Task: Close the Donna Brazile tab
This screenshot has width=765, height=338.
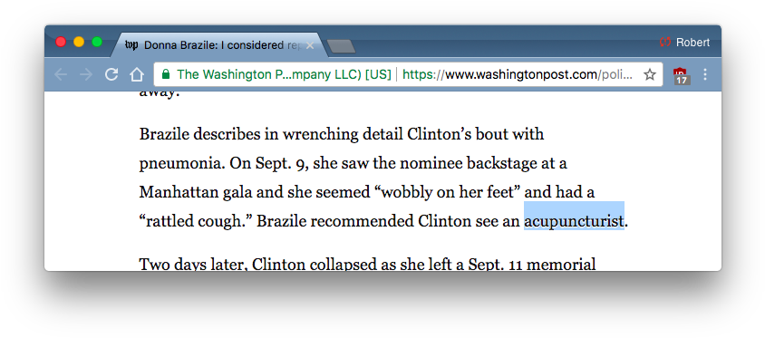Action: (x=309, y=46)
